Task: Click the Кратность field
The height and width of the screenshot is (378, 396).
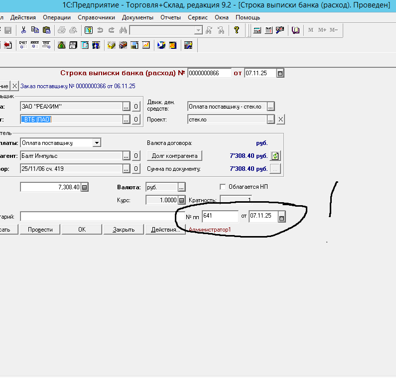Action: pos(236,200)
